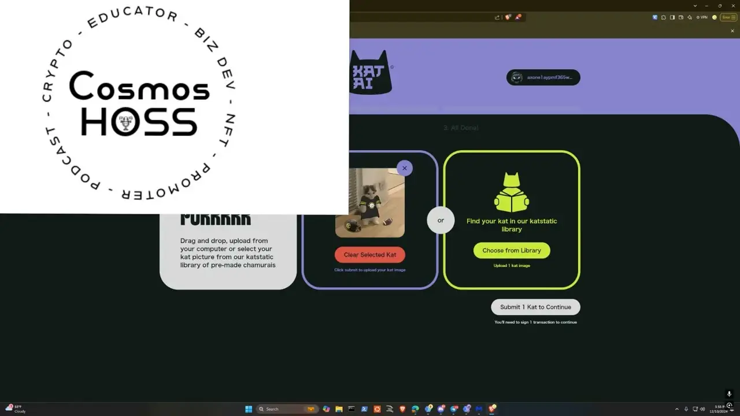Click Choose from Library button
740x416 pixels.
pyautogui.click(x=512, y=250)
